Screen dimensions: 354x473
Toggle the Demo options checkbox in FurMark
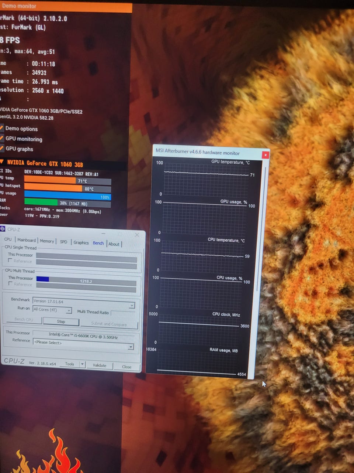[x=1, y=128]
